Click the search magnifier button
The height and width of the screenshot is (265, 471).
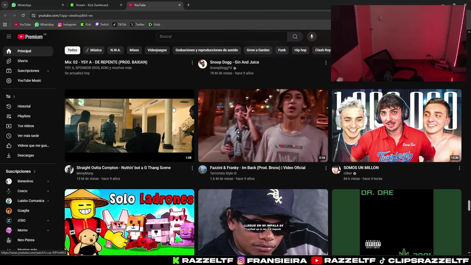[295, 36]
